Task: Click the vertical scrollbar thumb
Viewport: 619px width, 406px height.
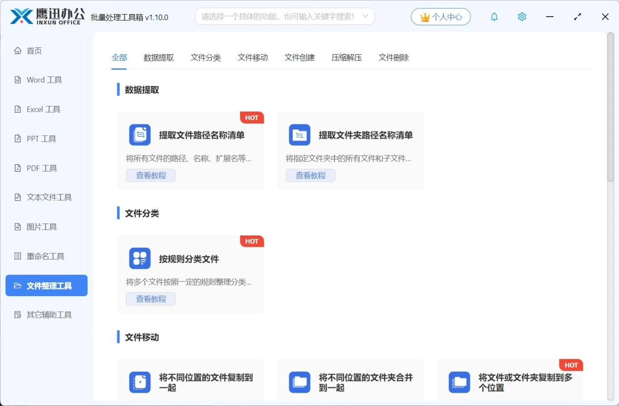Action: [610, 107]
